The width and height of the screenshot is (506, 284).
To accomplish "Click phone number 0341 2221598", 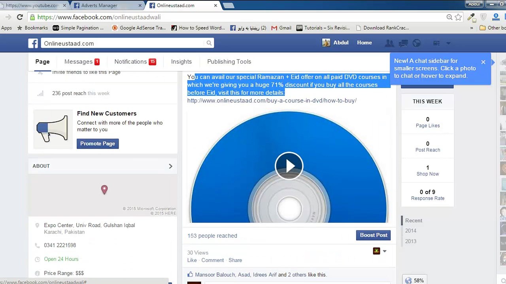I will pyautogui.click(x=60, y=245).
